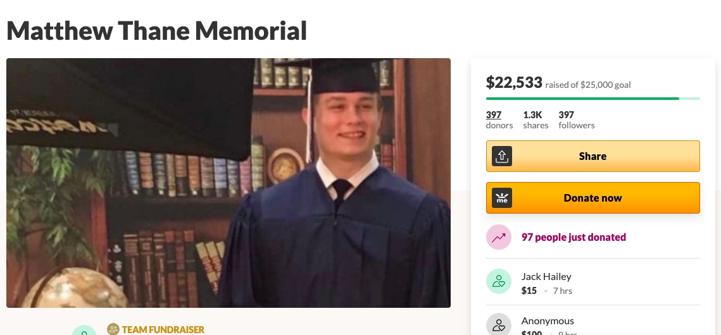Click "97 people just donated" text
721x335 pixels.
click(574, 237)
